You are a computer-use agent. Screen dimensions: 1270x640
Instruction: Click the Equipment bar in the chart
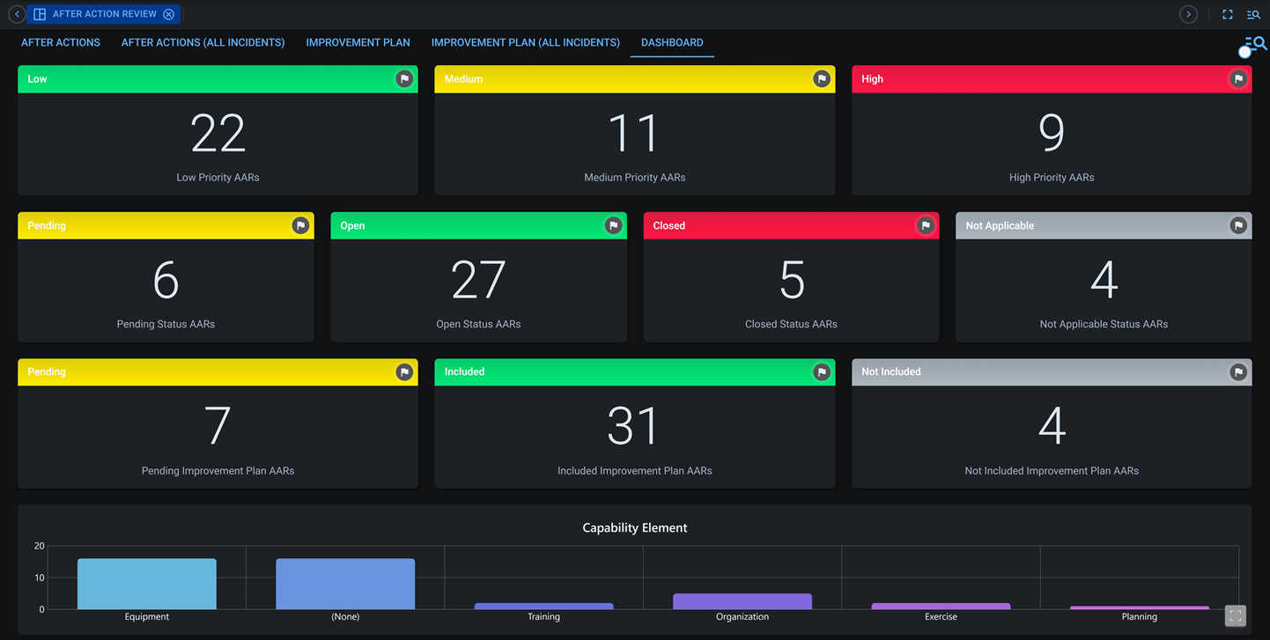point(146,583)
